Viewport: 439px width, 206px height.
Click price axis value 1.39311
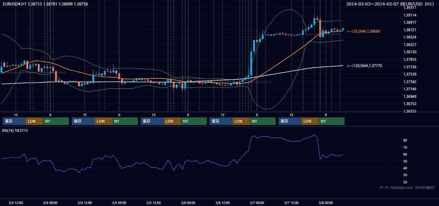tap(409, 8)
